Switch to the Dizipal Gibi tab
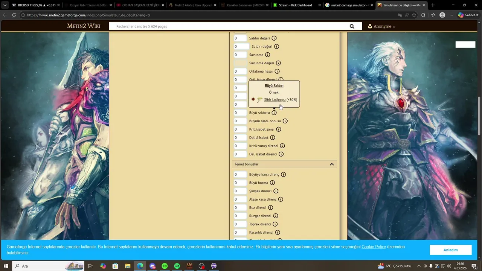Screen dimensions: 482x271 tap(88, 5)
